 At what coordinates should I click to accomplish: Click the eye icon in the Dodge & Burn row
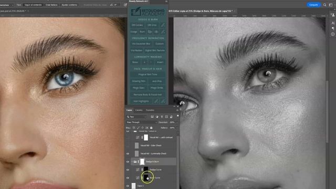pyautogui.click(x=156, y=31)
